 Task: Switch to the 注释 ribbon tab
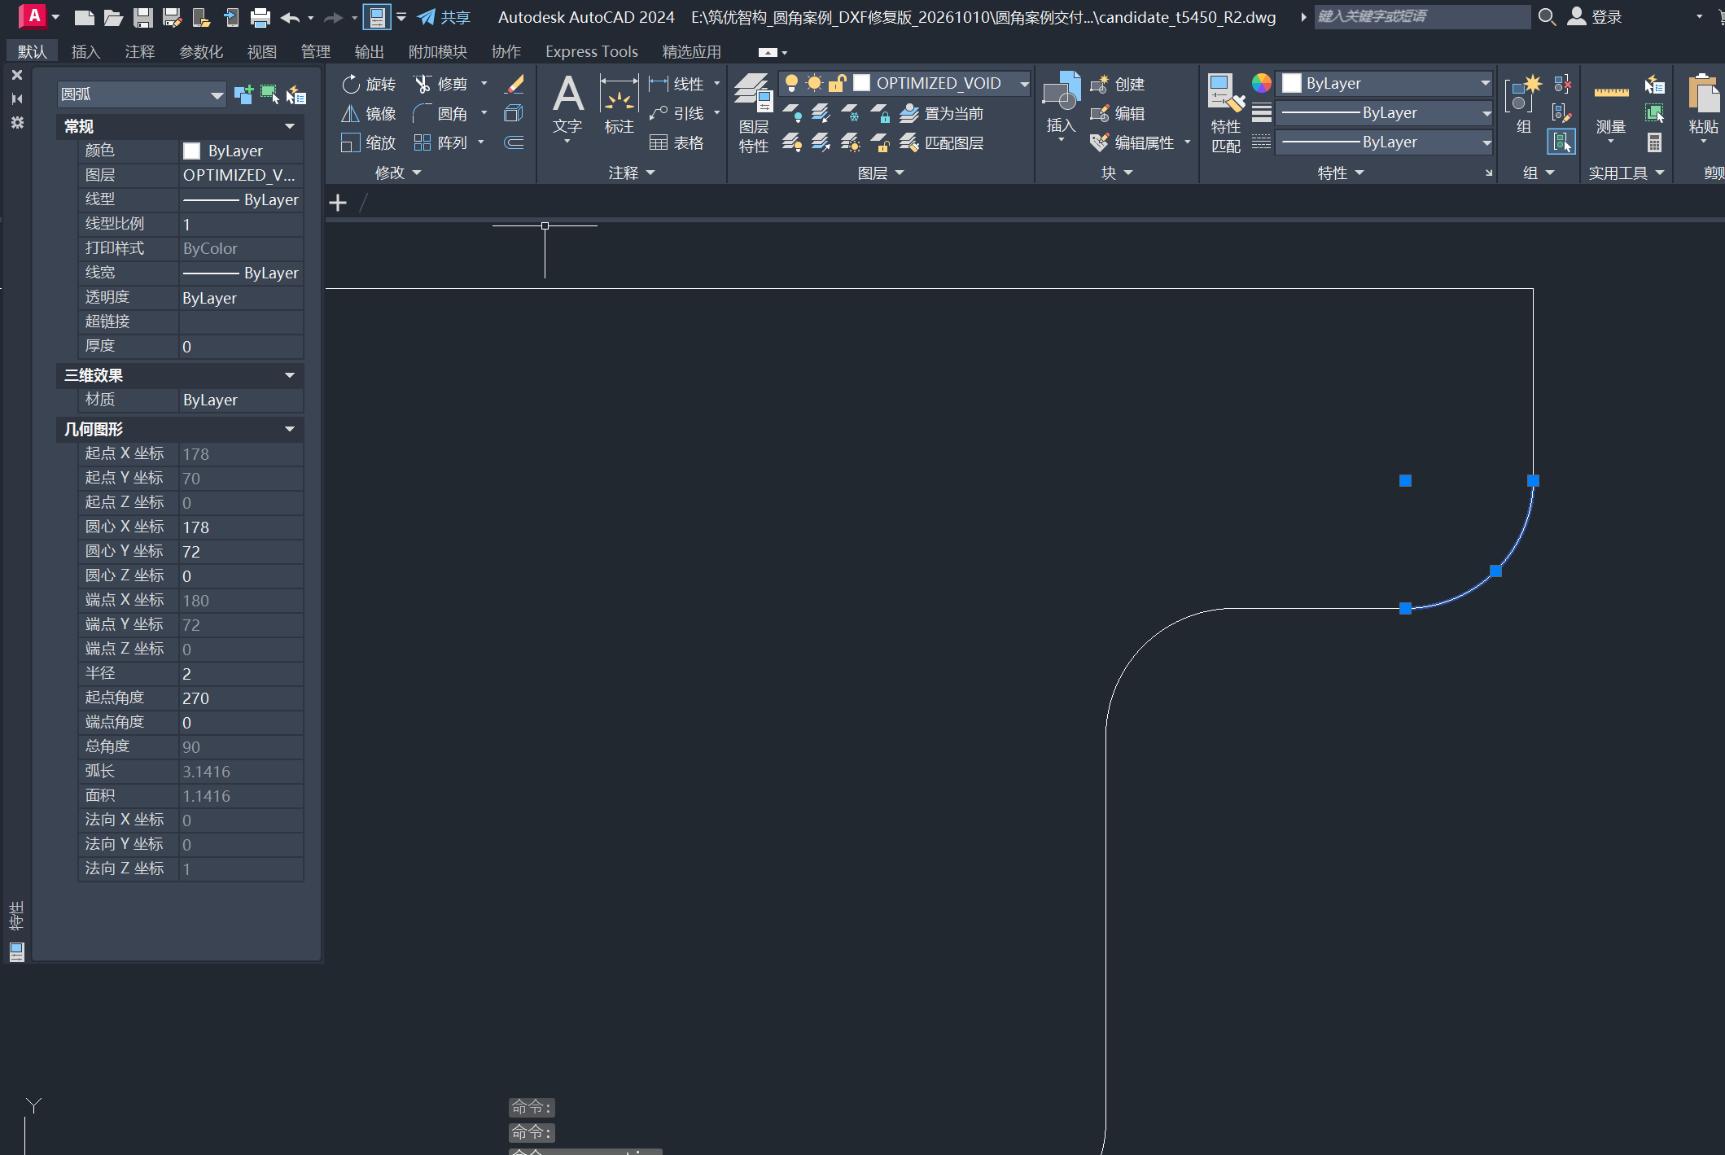tap(139, 51)
